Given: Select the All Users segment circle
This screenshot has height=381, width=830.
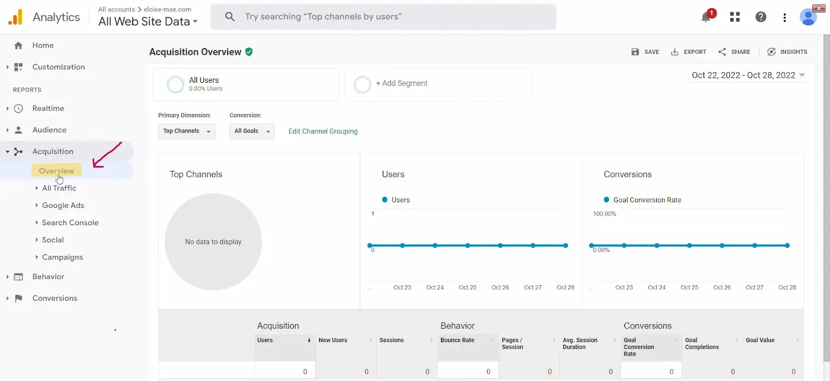Looking at the screenshot, I should (175, 84).
